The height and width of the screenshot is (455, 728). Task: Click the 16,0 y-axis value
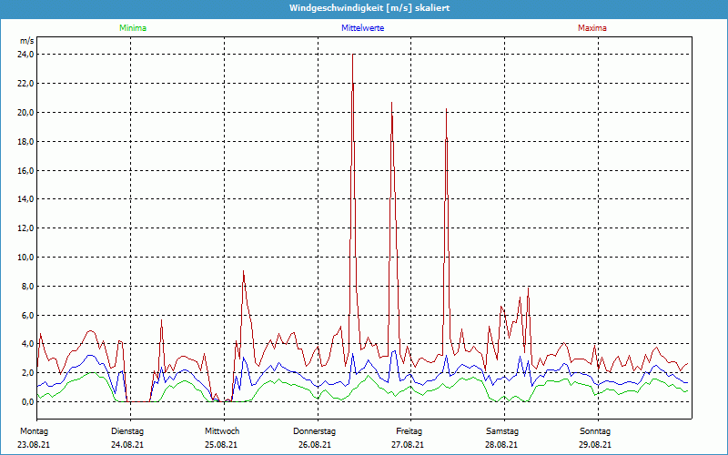click(x=26, y=170)
